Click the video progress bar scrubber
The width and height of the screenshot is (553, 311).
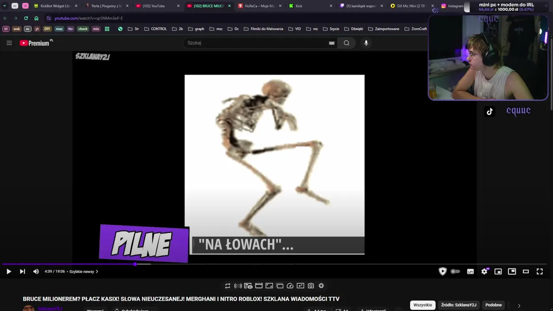pos(135,264)
